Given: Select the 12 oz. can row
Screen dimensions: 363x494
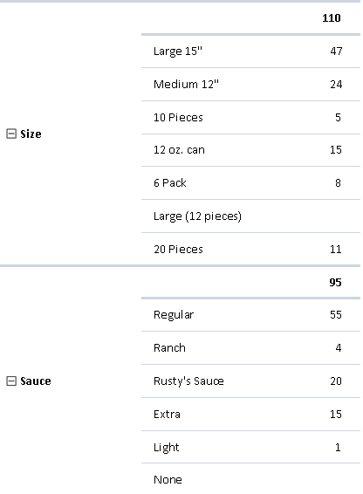Looking at the screenshot, I should pos(250,150).
